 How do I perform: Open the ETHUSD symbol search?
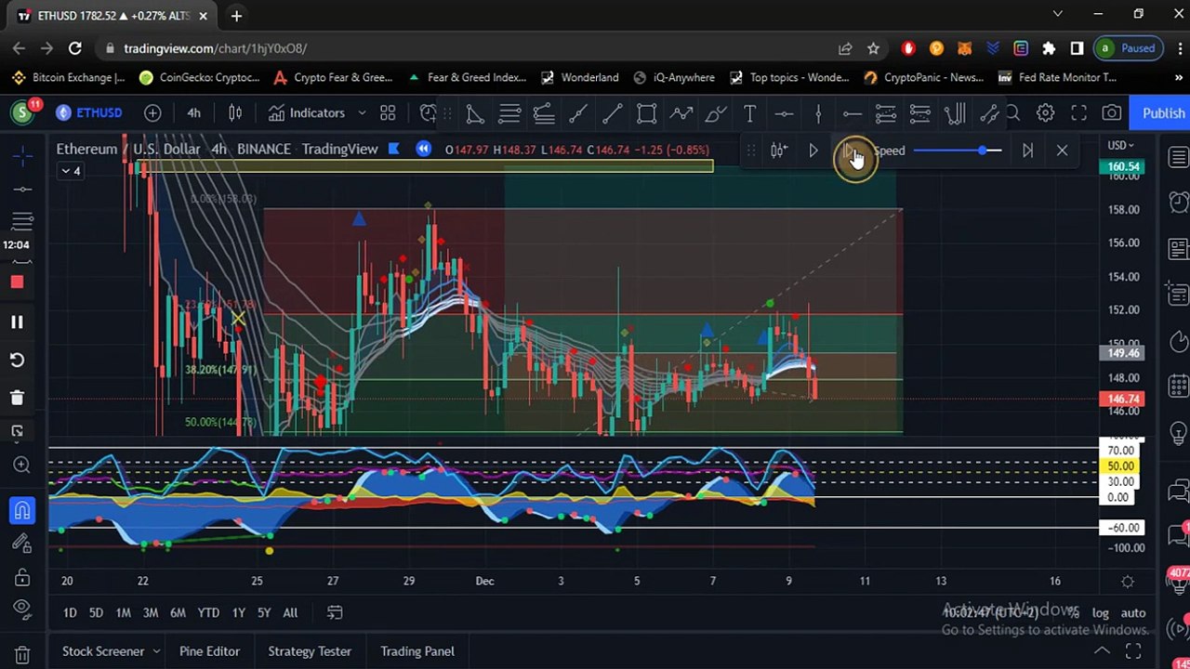[x=89, y=113]
